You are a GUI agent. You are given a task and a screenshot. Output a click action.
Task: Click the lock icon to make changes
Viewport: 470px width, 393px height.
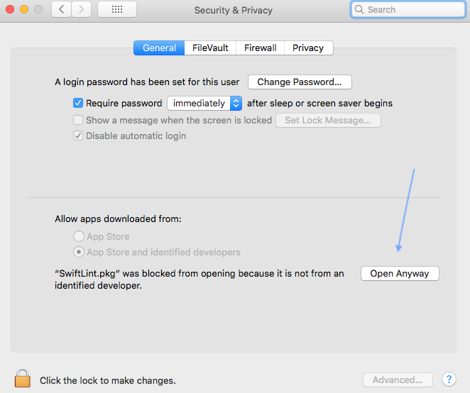23,377
